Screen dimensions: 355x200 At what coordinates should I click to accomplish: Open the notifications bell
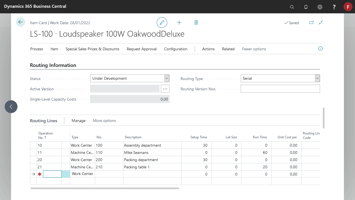pos(306,7)
